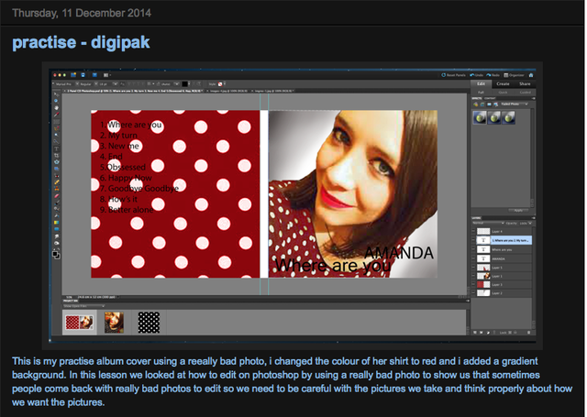Image resolution: width=587 pixels, height=417 pixels.
Task: Select the Red Eye Removal tool
Action: tap(57, 176)
